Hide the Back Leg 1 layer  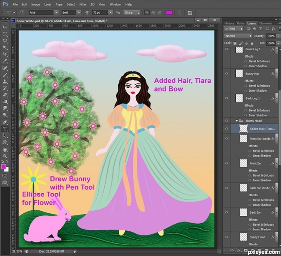227,98
